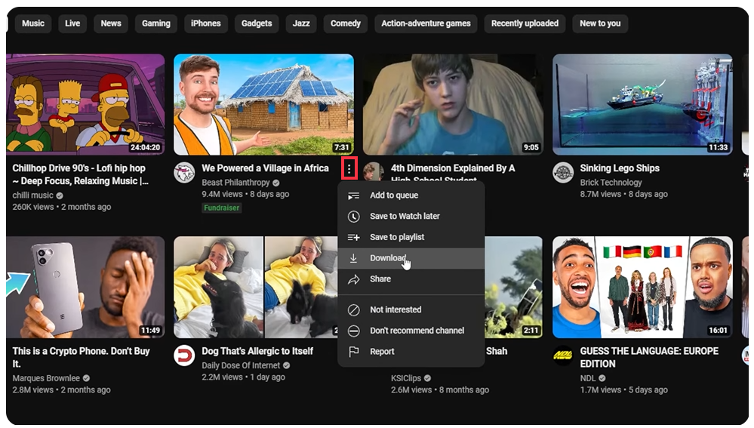Filter by the Gaming chip
The width and height of the screenshot is (754, 428).
point(155,23)
